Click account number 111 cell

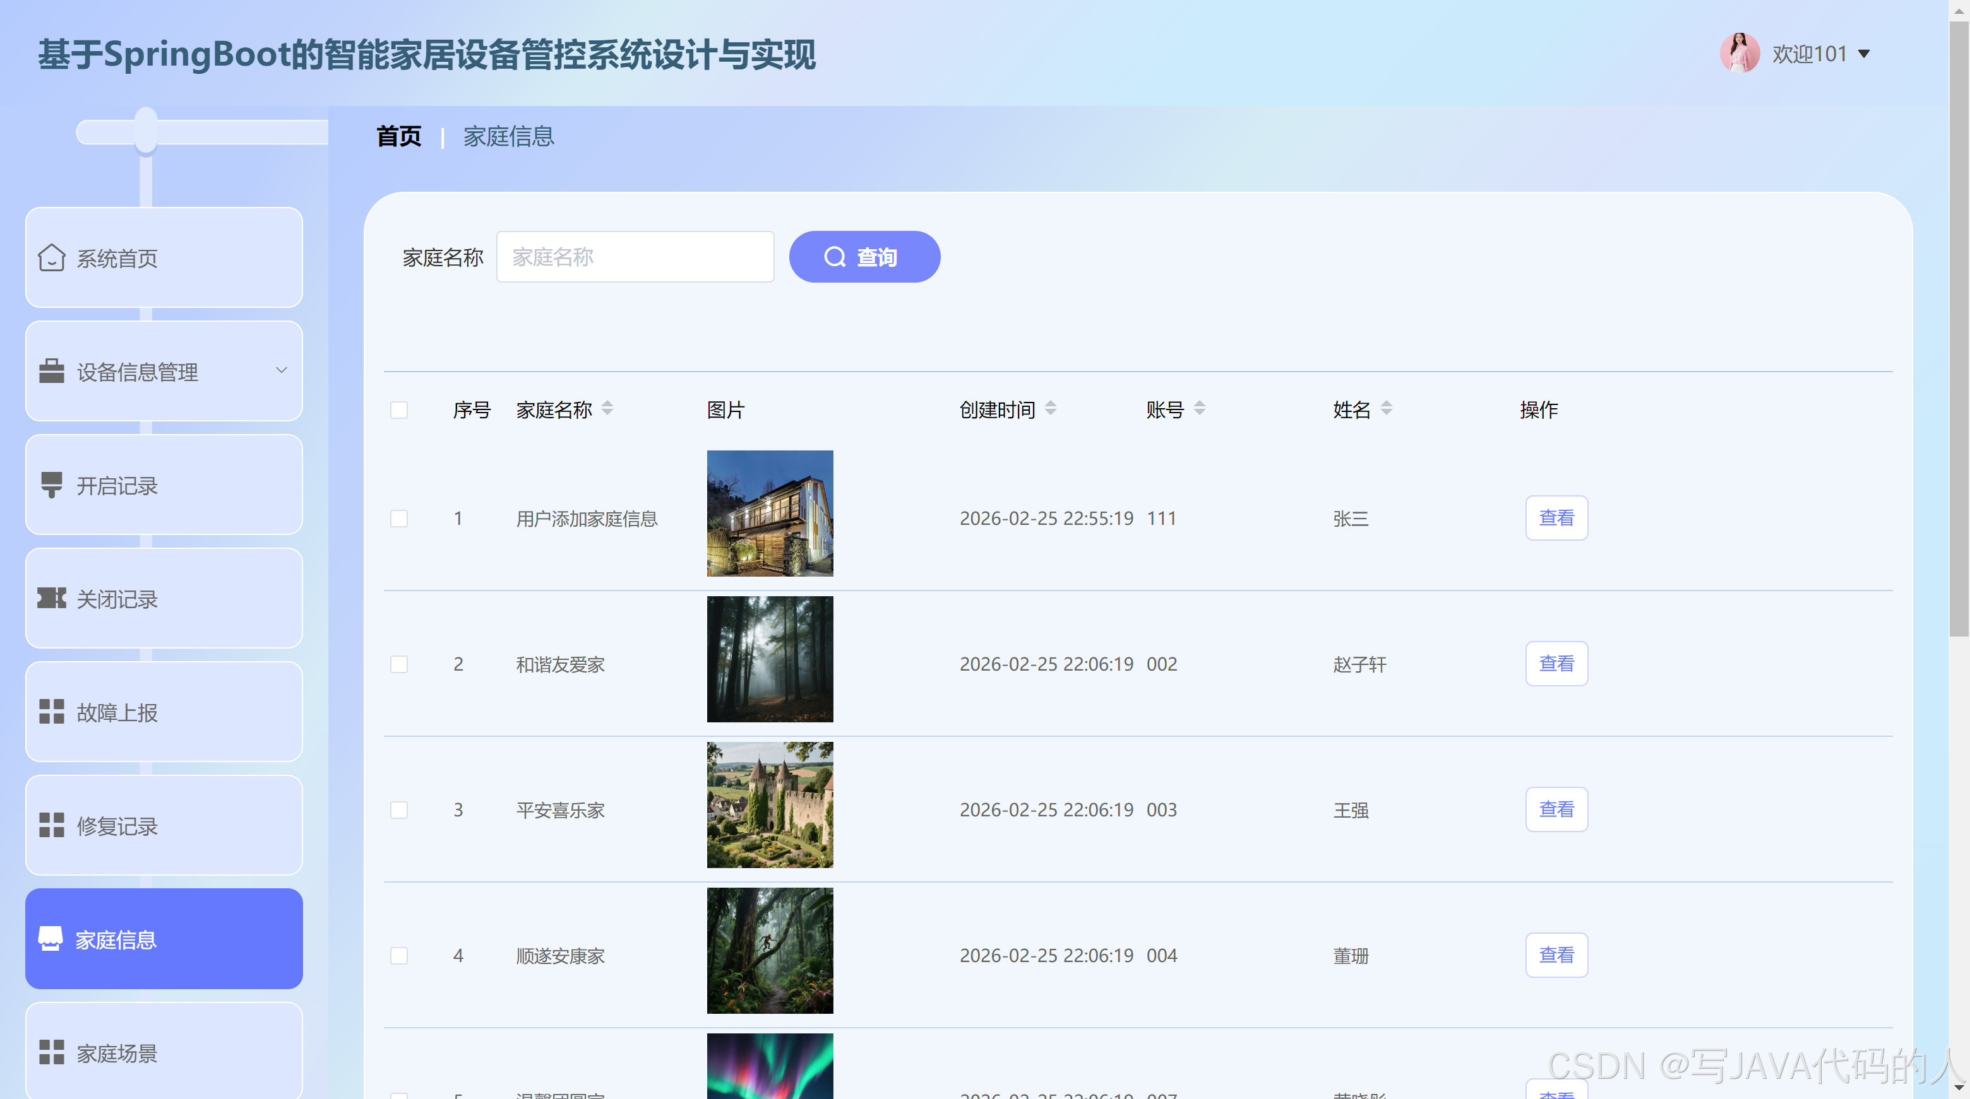1161,518
